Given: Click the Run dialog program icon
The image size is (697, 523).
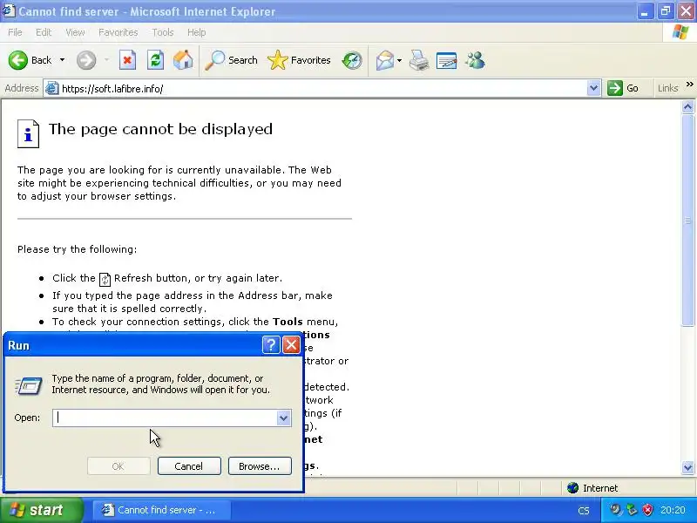Looking at the screenshot, I should click(29, 385).
